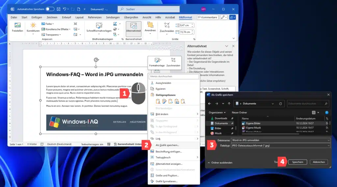Click the Dokumente durchsuchen search field
The image size is (337, 187).
[308, 104]
